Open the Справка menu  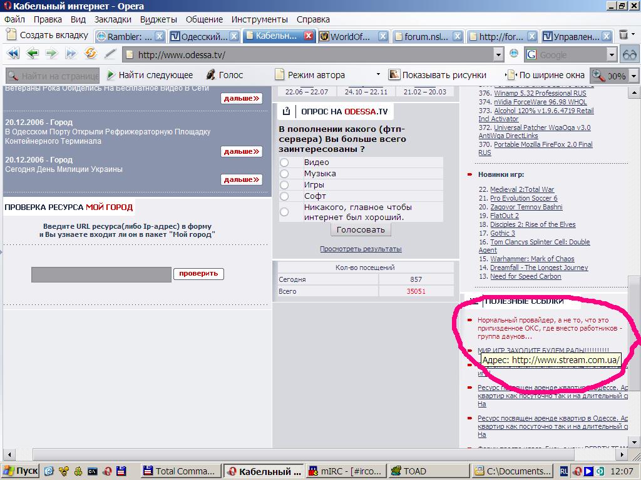pos(313,19)
